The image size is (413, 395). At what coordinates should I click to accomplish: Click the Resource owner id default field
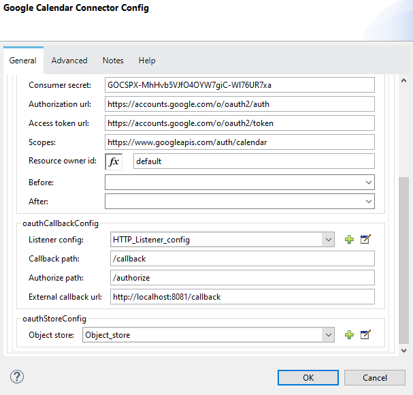click(x=254, y=161)
